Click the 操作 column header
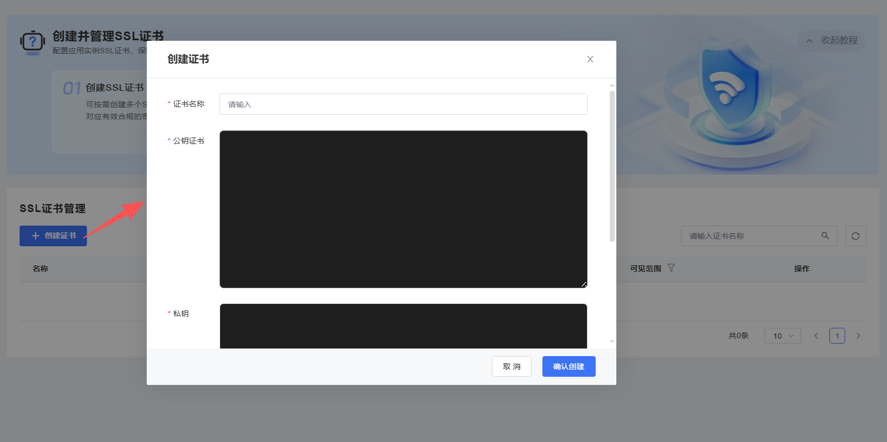The width and height of the screenshot is (887, 442). tap(802, 269)
